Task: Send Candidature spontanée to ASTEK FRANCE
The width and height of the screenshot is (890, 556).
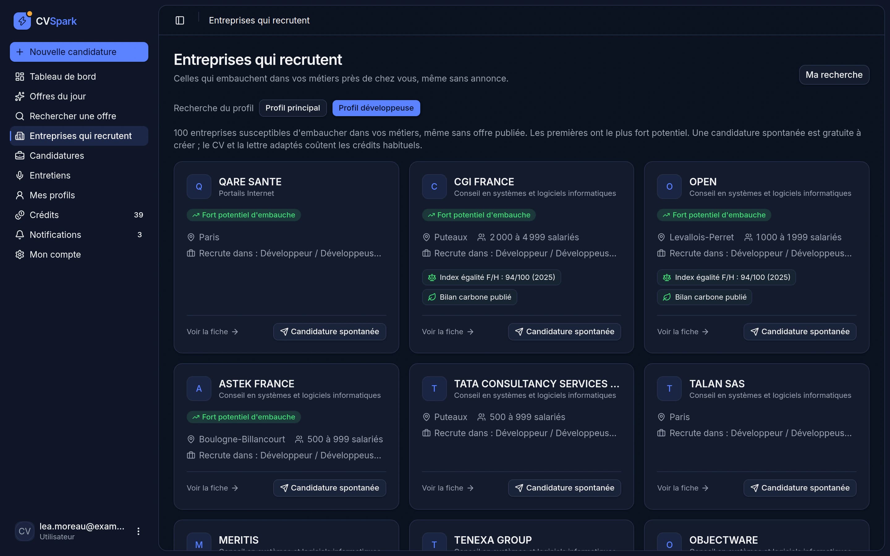Action: (329, 488)
